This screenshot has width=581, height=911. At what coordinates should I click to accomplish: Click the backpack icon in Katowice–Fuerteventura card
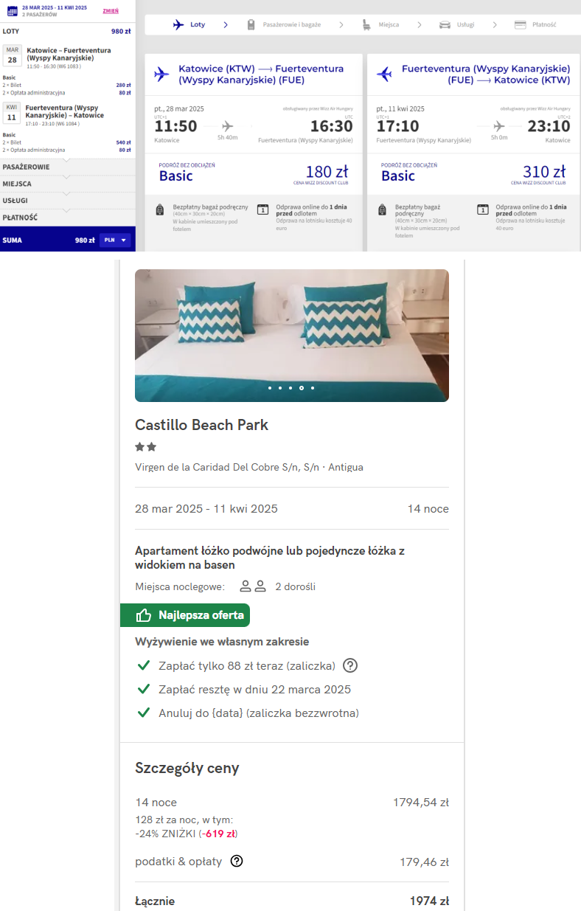pos(160,209)
